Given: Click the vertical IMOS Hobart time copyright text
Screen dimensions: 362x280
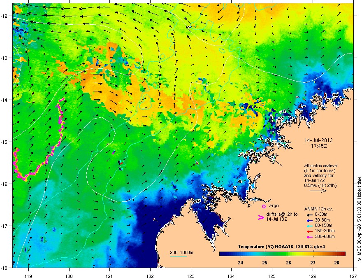Looking at the screenshot, I should click(x=359, y=219).
